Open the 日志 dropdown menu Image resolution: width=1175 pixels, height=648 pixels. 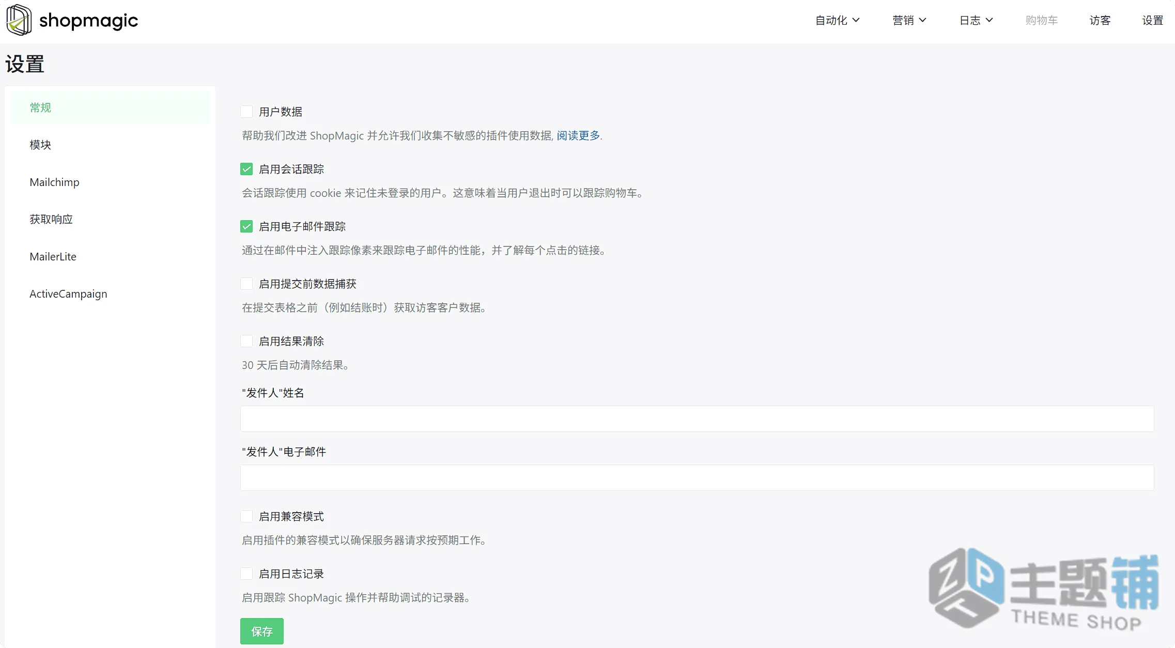coord(976,20)
